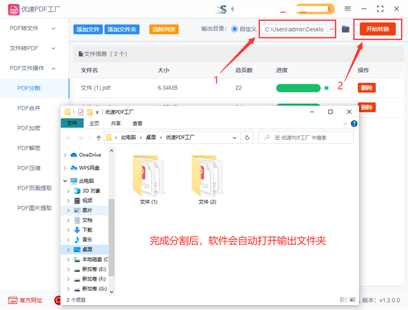Open the output folder icon

tap(345, 29)
